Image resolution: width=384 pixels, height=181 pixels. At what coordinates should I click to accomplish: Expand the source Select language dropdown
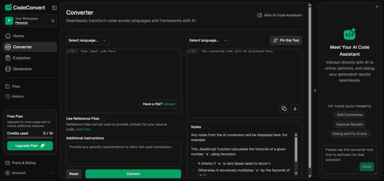click(x=87, y=40)
